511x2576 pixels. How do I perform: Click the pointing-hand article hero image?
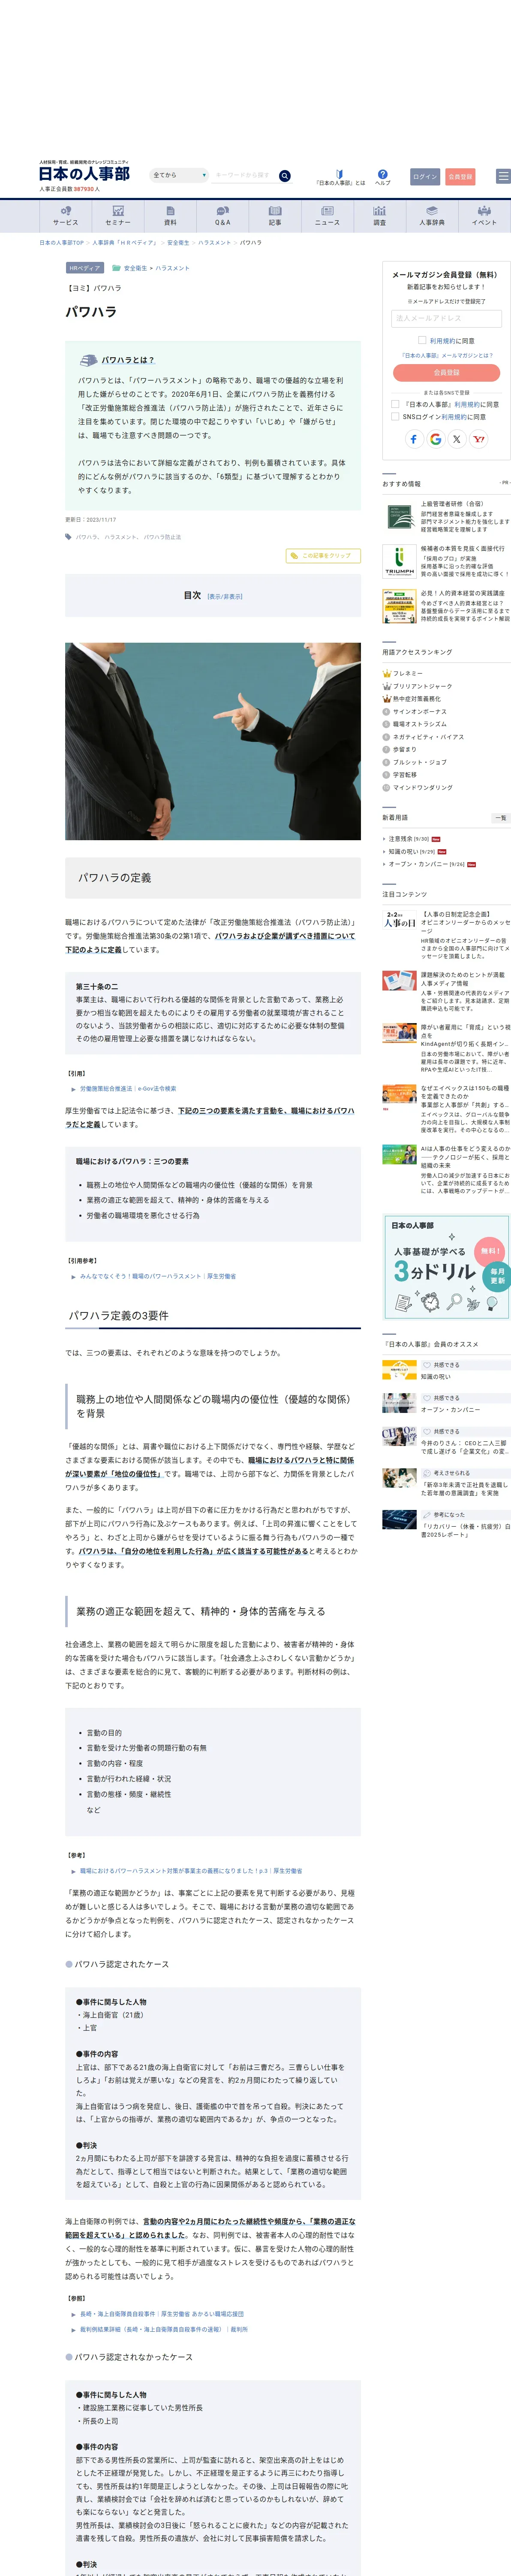point(213,741)
